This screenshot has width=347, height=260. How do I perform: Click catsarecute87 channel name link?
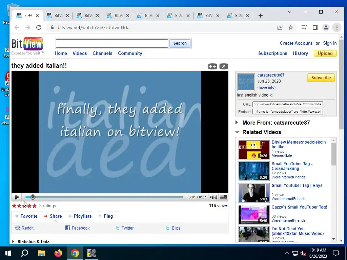[x=271, y=75]
